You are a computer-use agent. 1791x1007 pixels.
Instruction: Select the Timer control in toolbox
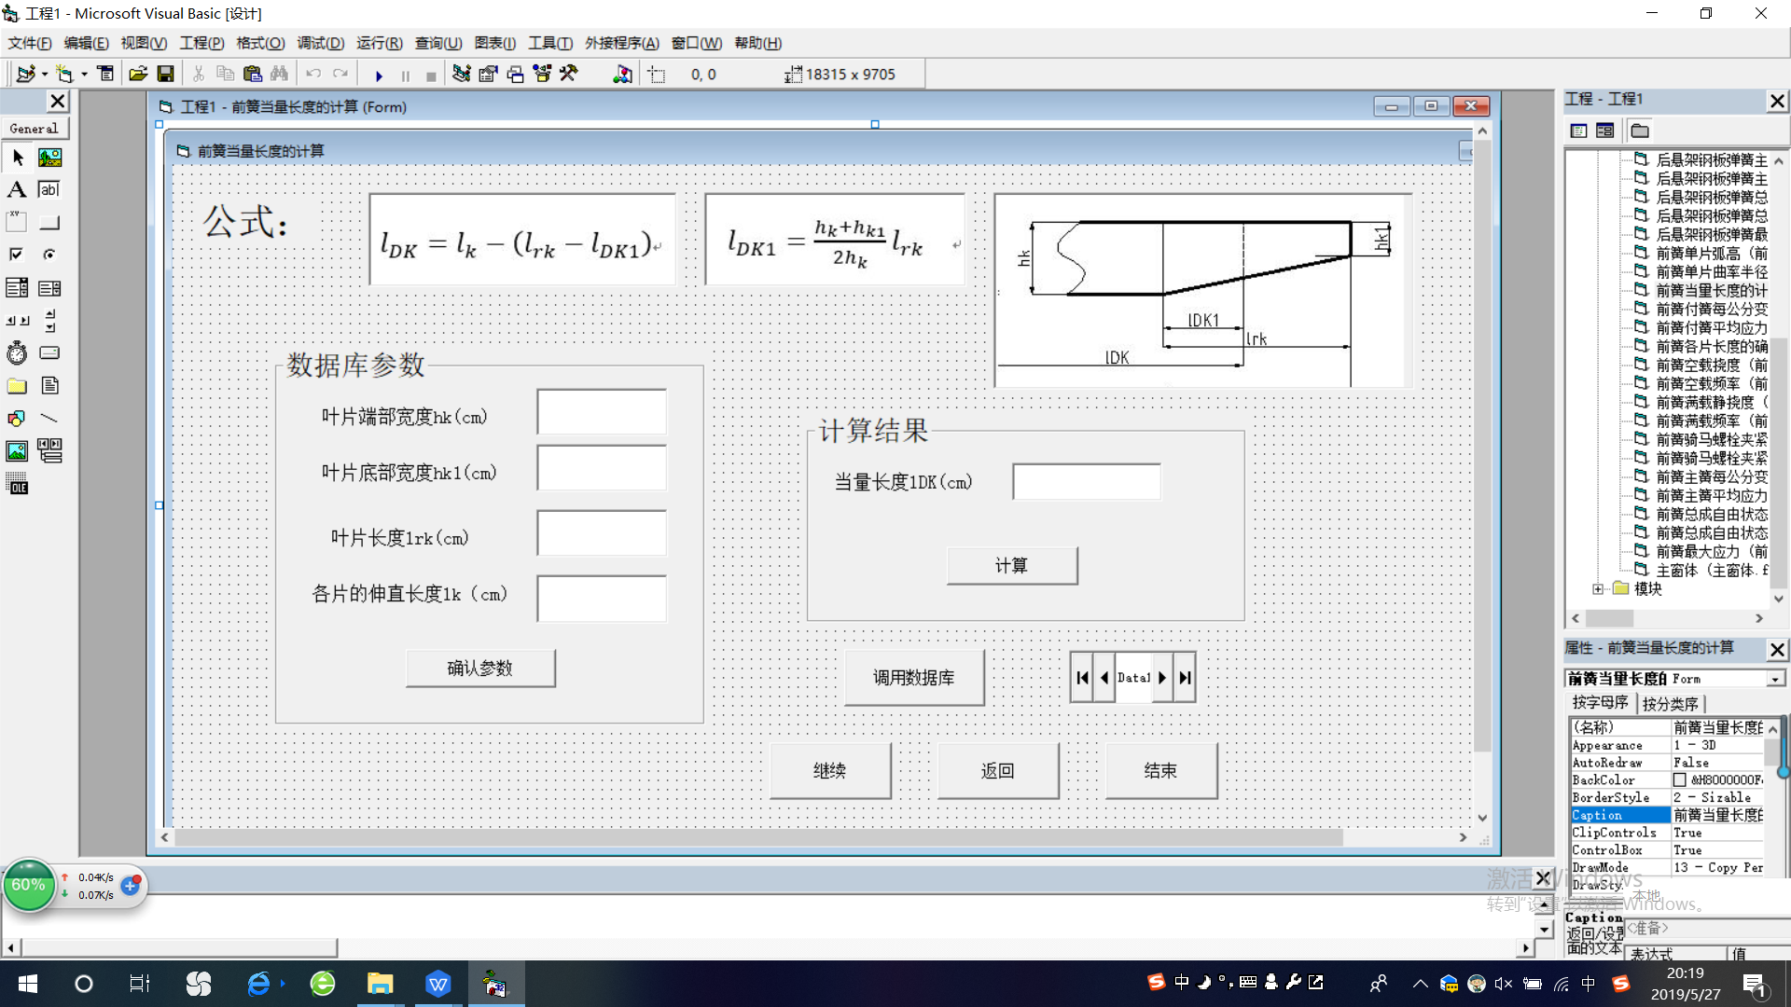[17, 353]
